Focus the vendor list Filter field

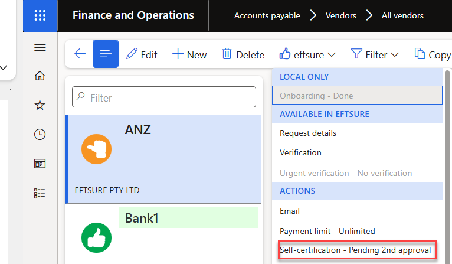coord(164,97)
